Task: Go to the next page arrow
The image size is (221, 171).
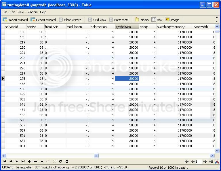Action: (x=205, y=161)
